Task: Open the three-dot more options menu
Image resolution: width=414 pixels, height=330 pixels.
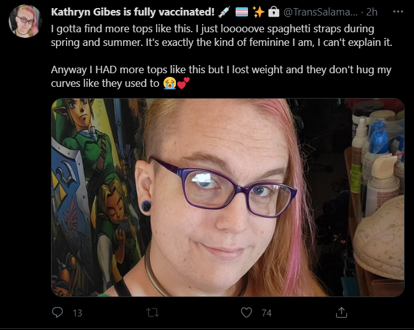Action: point(398,12)
